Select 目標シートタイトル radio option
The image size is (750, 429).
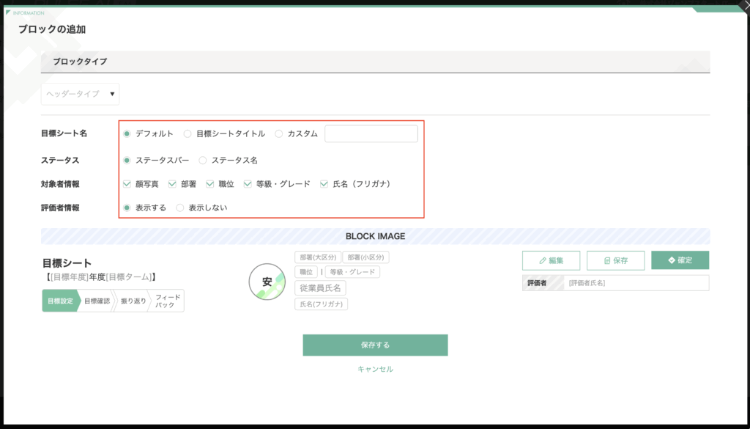click(187, 133)
